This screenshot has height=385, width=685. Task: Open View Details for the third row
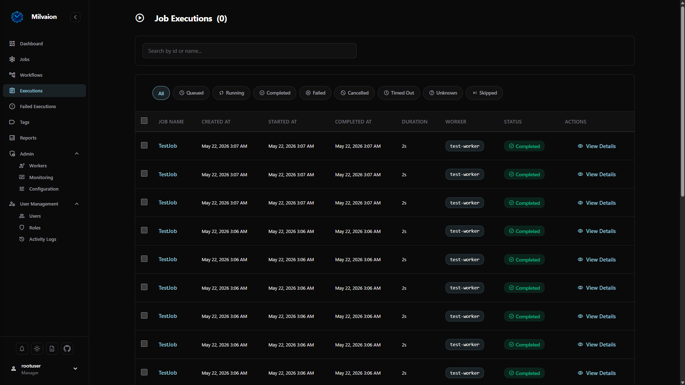point(597,203)
